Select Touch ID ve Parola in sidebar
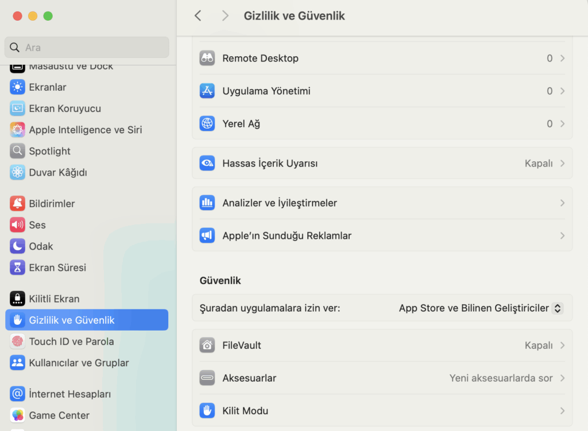Viewport: 588px width, 431px height. [71, 341]
